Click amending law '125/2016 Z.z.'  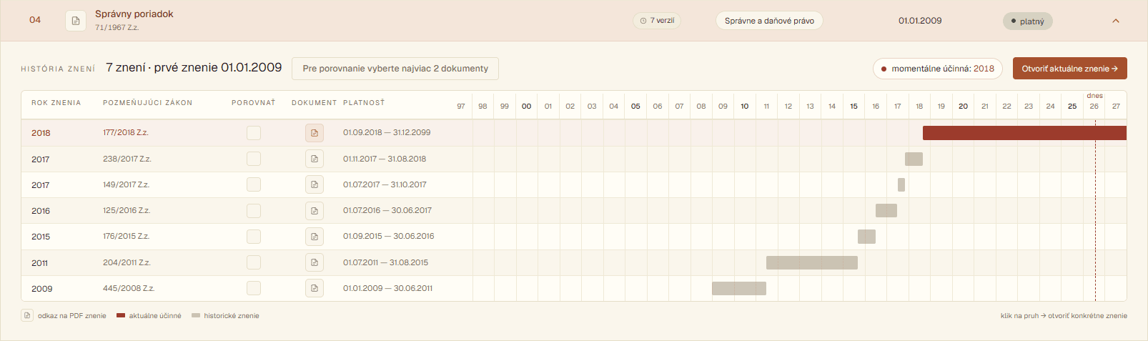click(127, 210)
